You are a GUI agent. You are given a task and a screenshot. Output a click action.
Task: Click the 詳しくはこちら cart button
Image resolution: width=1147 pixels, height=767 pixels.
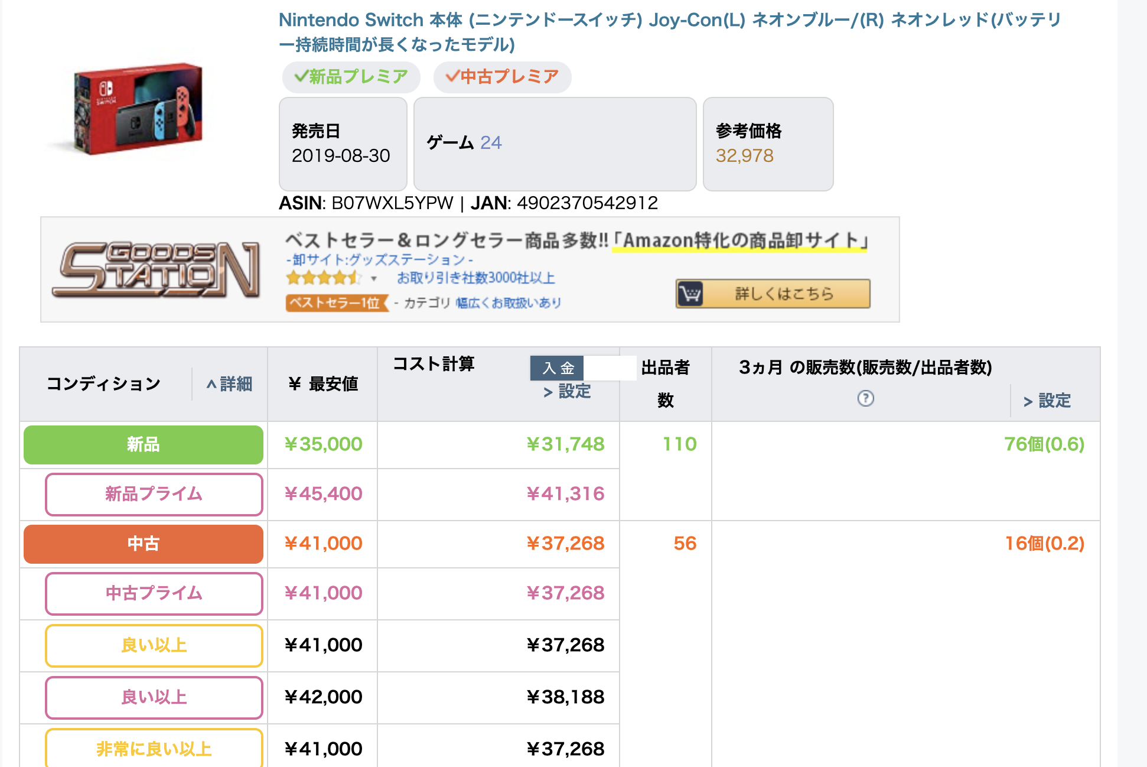pyautogui.click(x=773, y=294)
